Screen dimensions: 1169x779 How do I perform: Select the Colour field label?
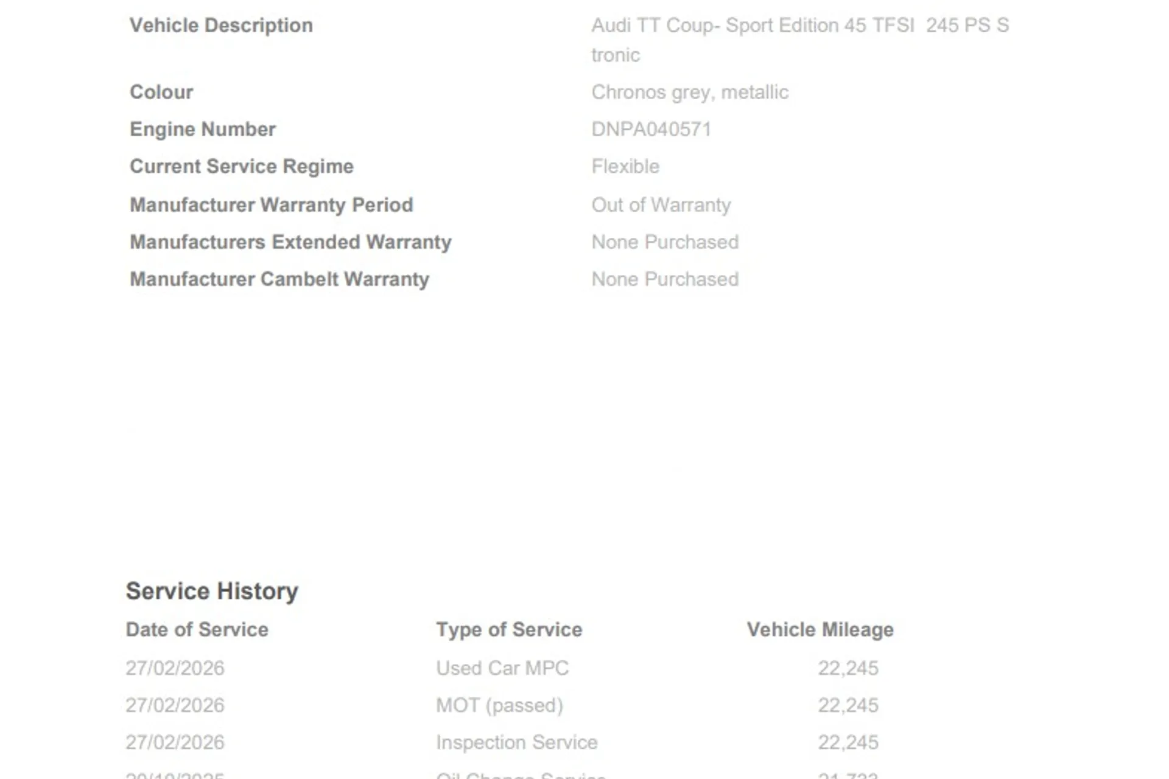pos(161,93)
